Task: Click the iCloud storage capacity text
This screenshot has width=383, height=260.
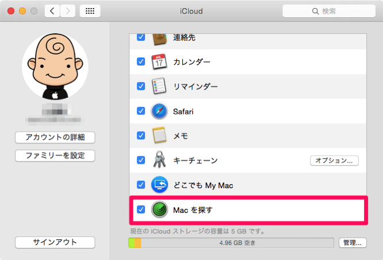Action: point(197,231)
